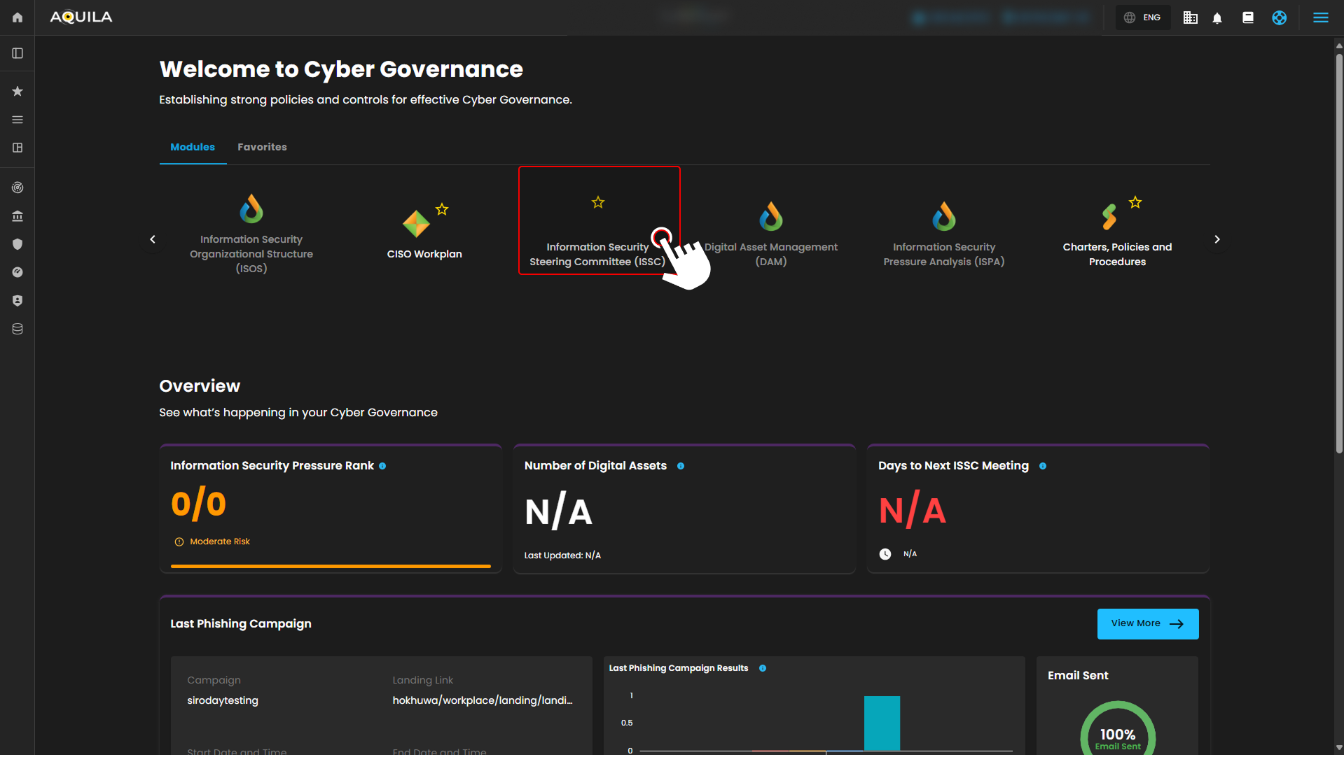Toggle favorite star on CISO Workplan
The height and width of the screenshot is (757, 1344).
point(442,209)
